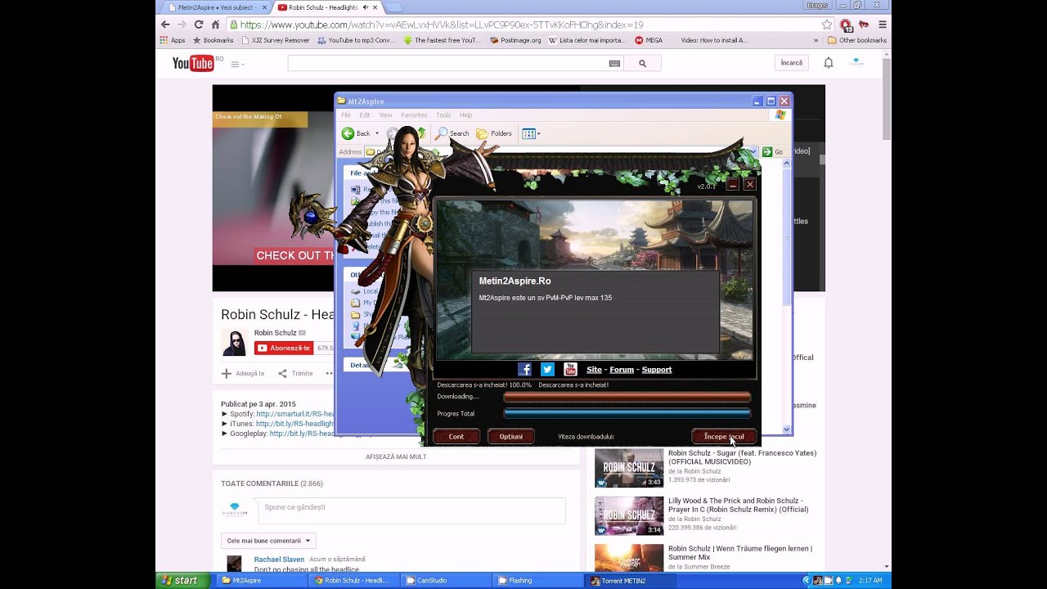The image size is (1047, 589).
Task: Click the red Abonează-te subscribe button
Action: (x=284, y=348)
